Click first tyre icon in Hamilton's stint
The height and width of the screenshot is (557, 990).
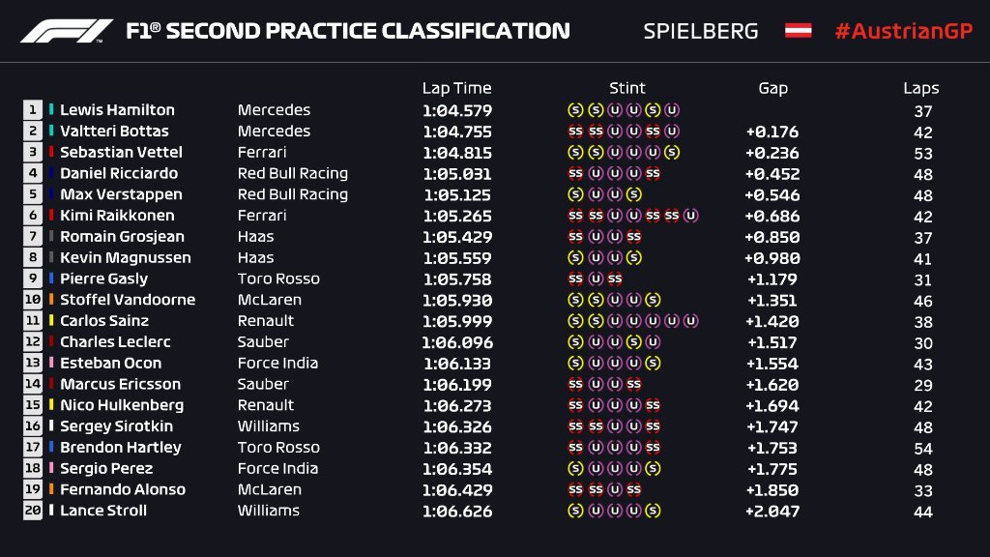click(575, 110)
